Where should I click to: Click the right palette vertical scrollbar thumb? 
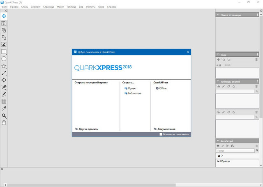pyautogui.click(x=261, y=67)
